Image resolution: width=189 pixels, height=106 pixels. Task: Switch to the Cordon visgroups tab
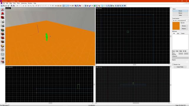coord(183,33)
